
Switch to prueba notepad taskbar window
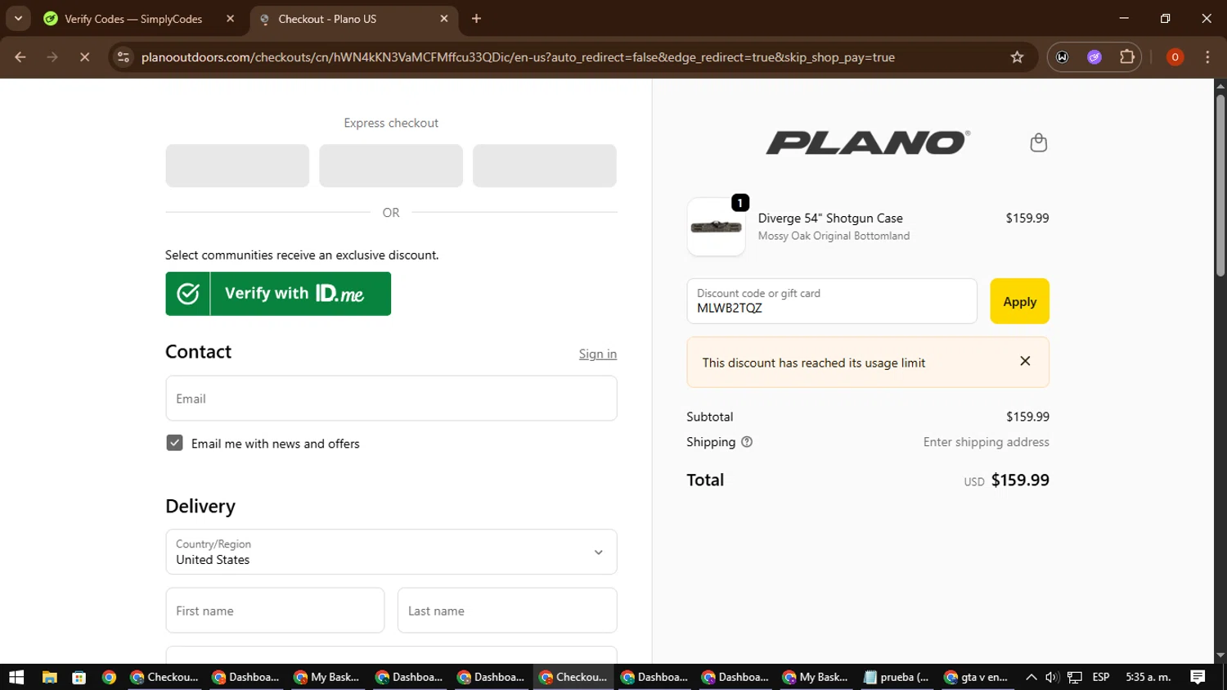pos(897,677)
